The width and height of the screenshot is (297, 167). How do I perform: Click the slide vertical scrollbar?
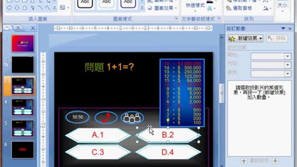click(221, 94)
